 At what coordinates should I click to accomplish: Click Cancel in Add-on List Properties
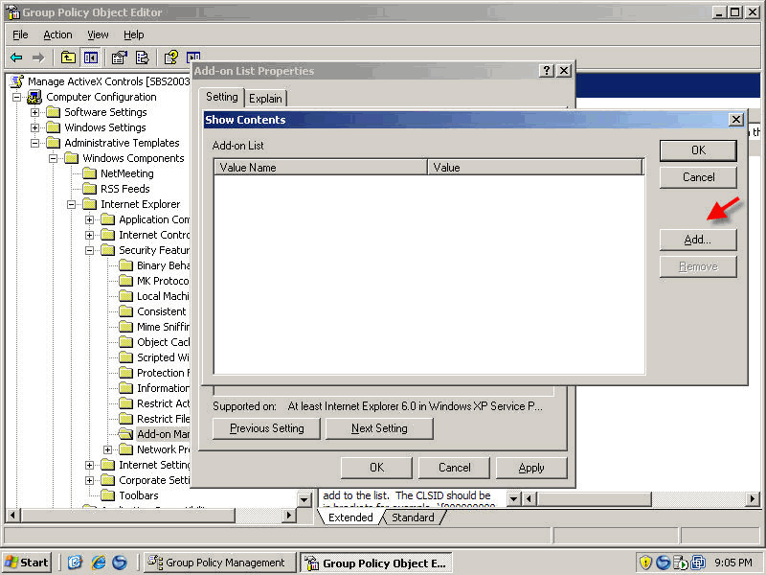point(454,468)
